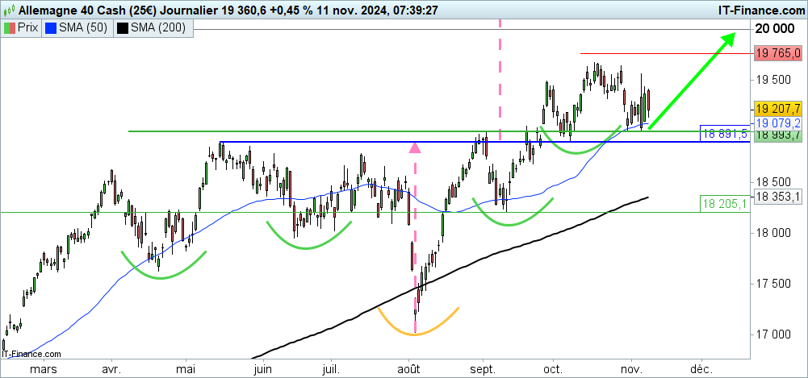
Task: Click the black SMA (200) legend swatch
Action: [123, 27]
